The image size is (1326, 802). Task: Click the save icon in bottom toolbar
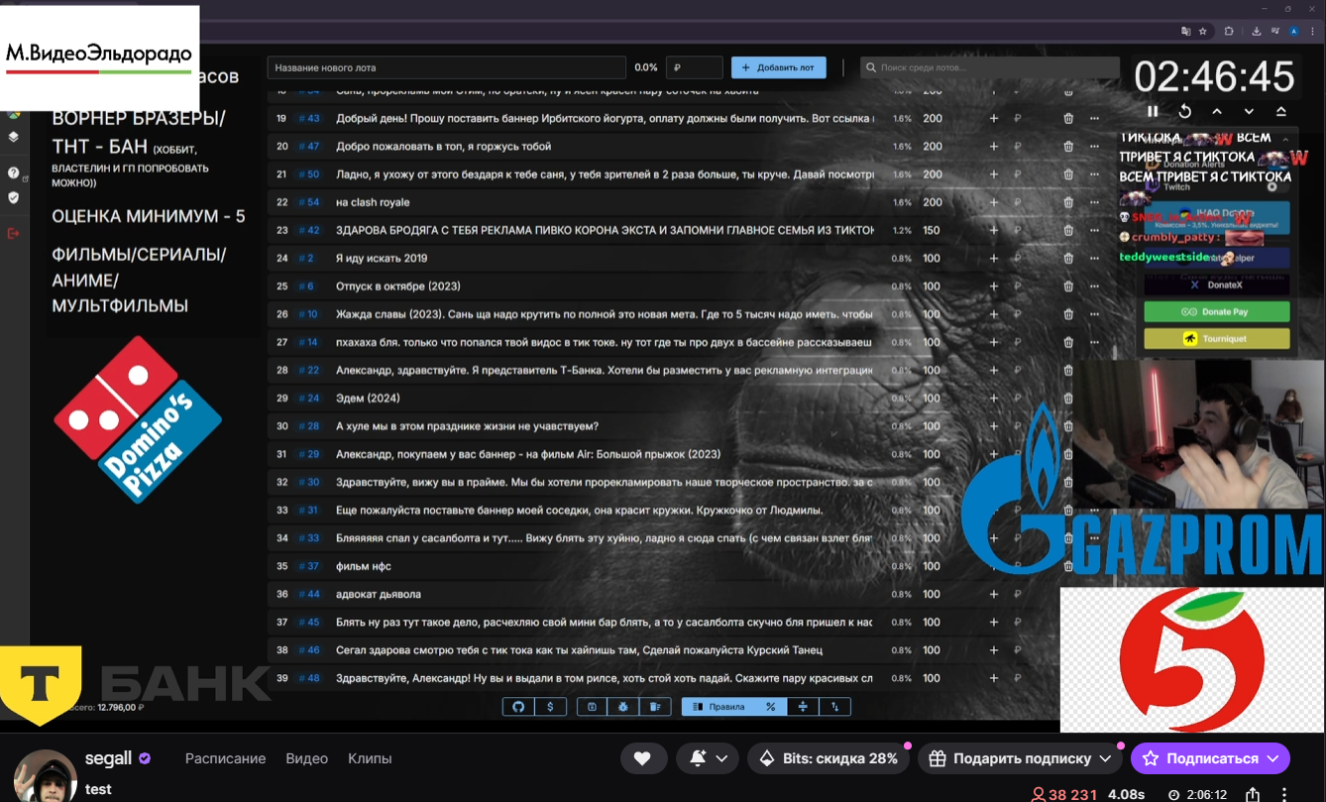point(592,707)
